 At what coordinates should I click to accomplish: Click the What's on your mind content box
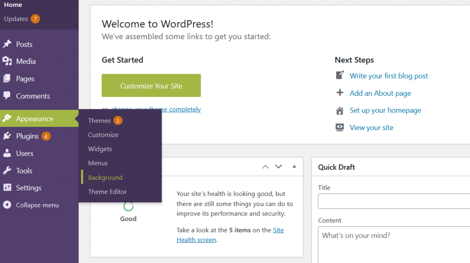pyautogui.click(x=394, y=245)
